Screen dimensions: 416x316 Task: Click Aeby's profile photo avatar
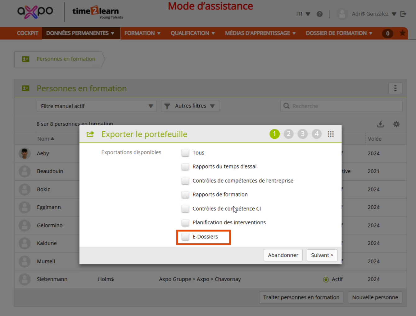point(25,153)
